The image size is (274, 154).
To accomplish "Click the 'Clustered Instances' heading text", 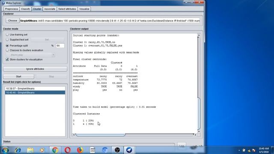I will [x=86, y=114].
